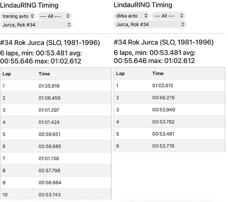Click the left 'LindauRING Timing' title
Viewport: 228px width, 202px height.
pos(29,5)
